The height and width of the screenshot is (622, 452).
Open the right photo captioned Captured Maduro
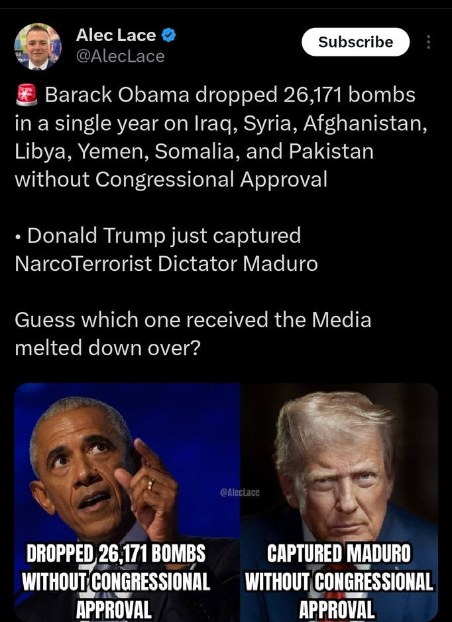[x=339, y=503]
